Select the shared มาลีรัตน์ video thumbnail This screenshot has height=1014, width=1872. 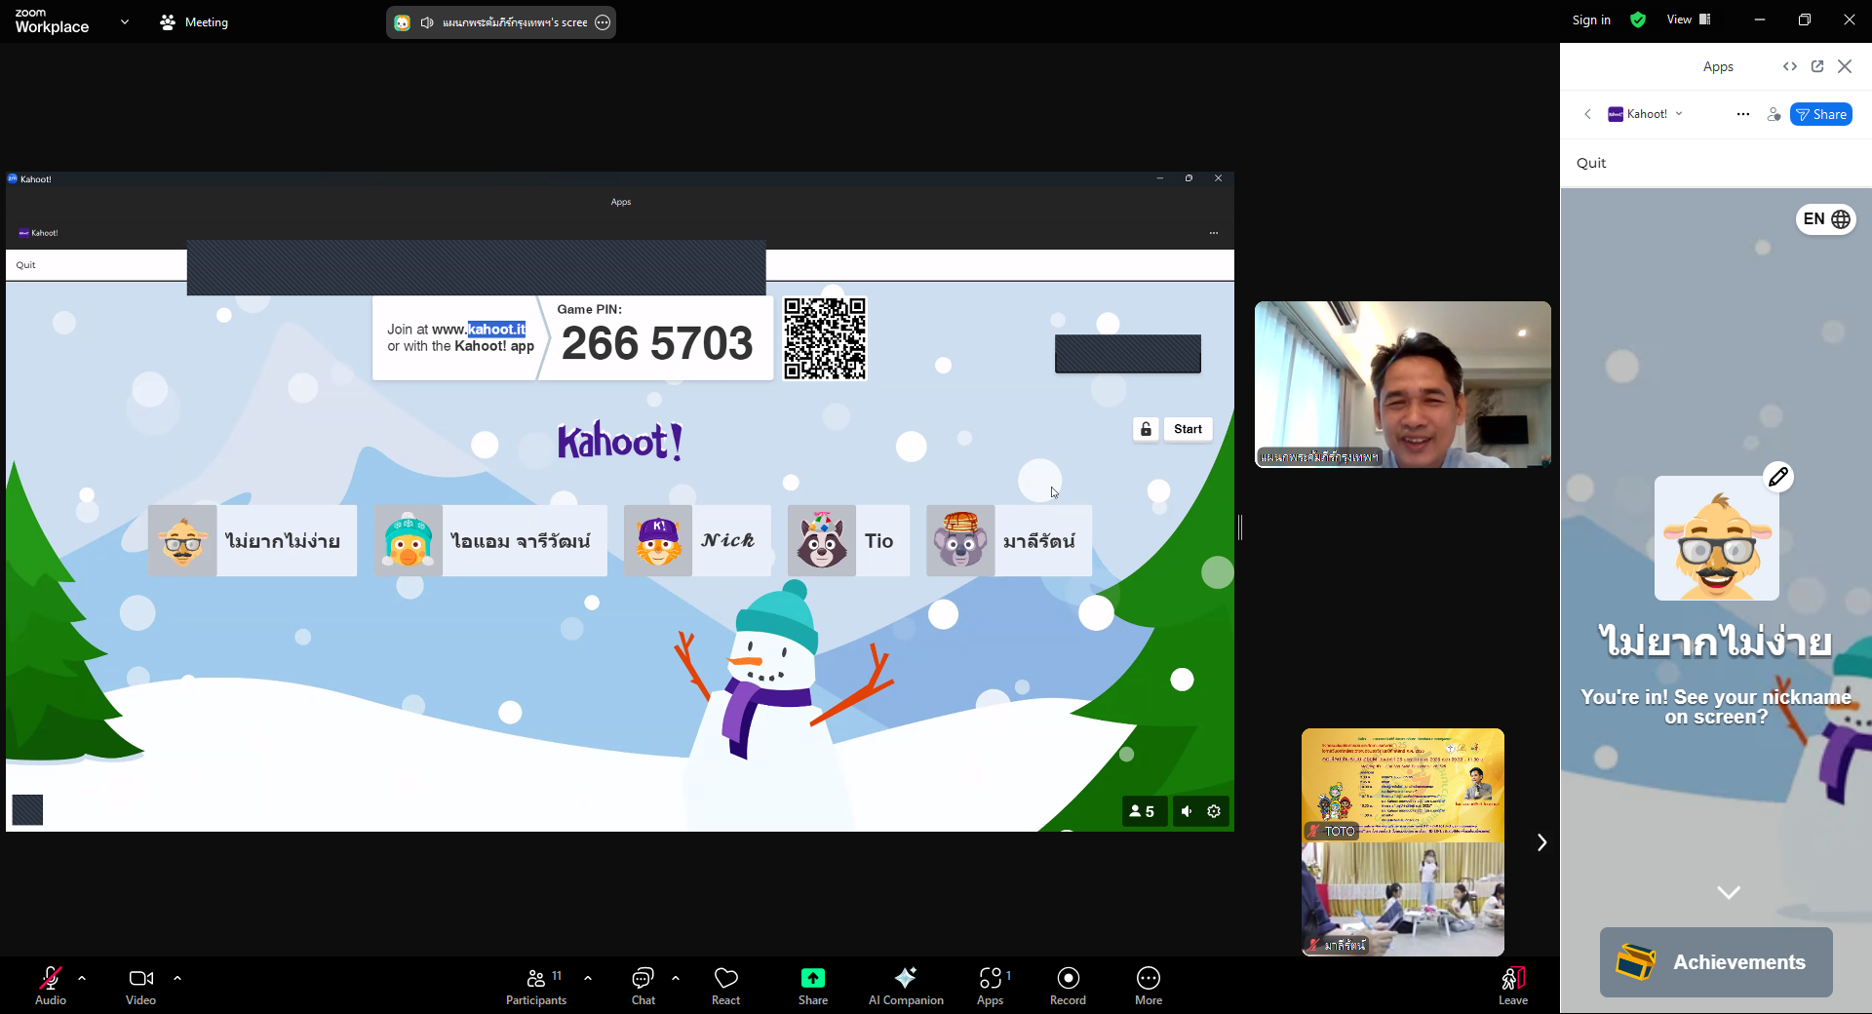point(1403,899)
